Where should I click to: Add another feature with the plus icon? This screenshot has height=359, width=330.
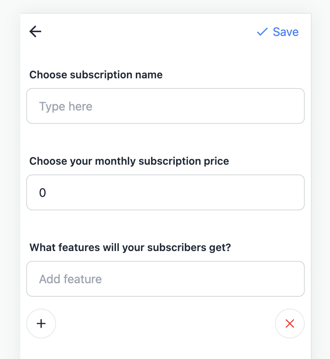tap(41, 324)
